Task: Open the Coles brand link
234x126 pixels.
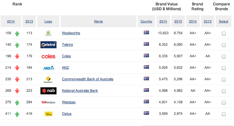Action: pos(66,56)
